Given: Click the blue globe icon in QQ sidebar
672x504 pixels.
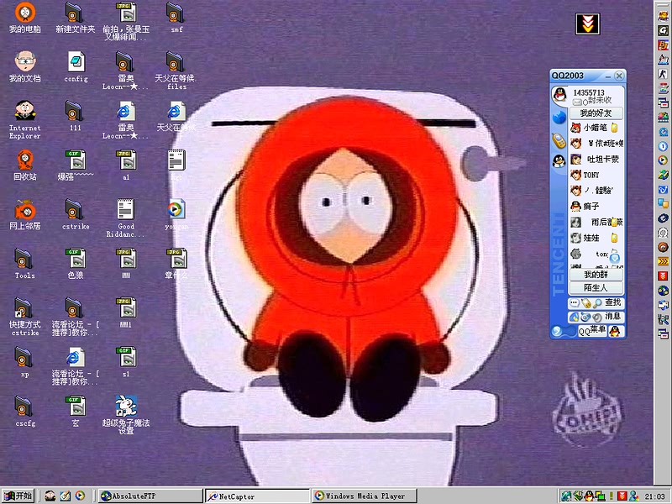Looking at the screenshot, I should (x=559, y=118).
